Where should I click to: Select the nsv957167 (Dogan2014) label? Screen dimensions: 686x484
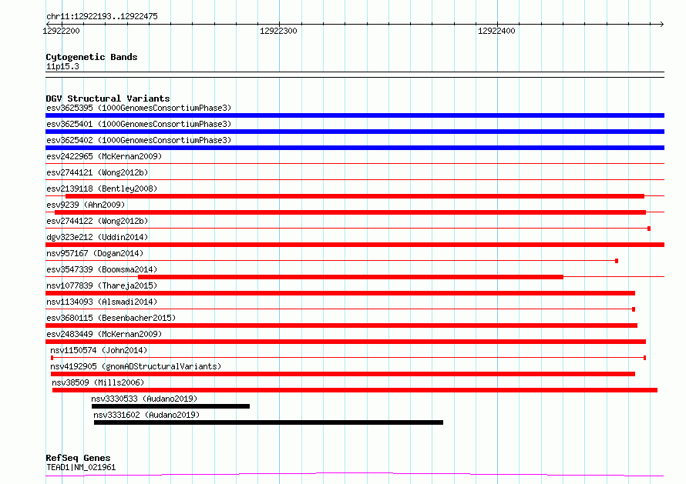[95, 253]
